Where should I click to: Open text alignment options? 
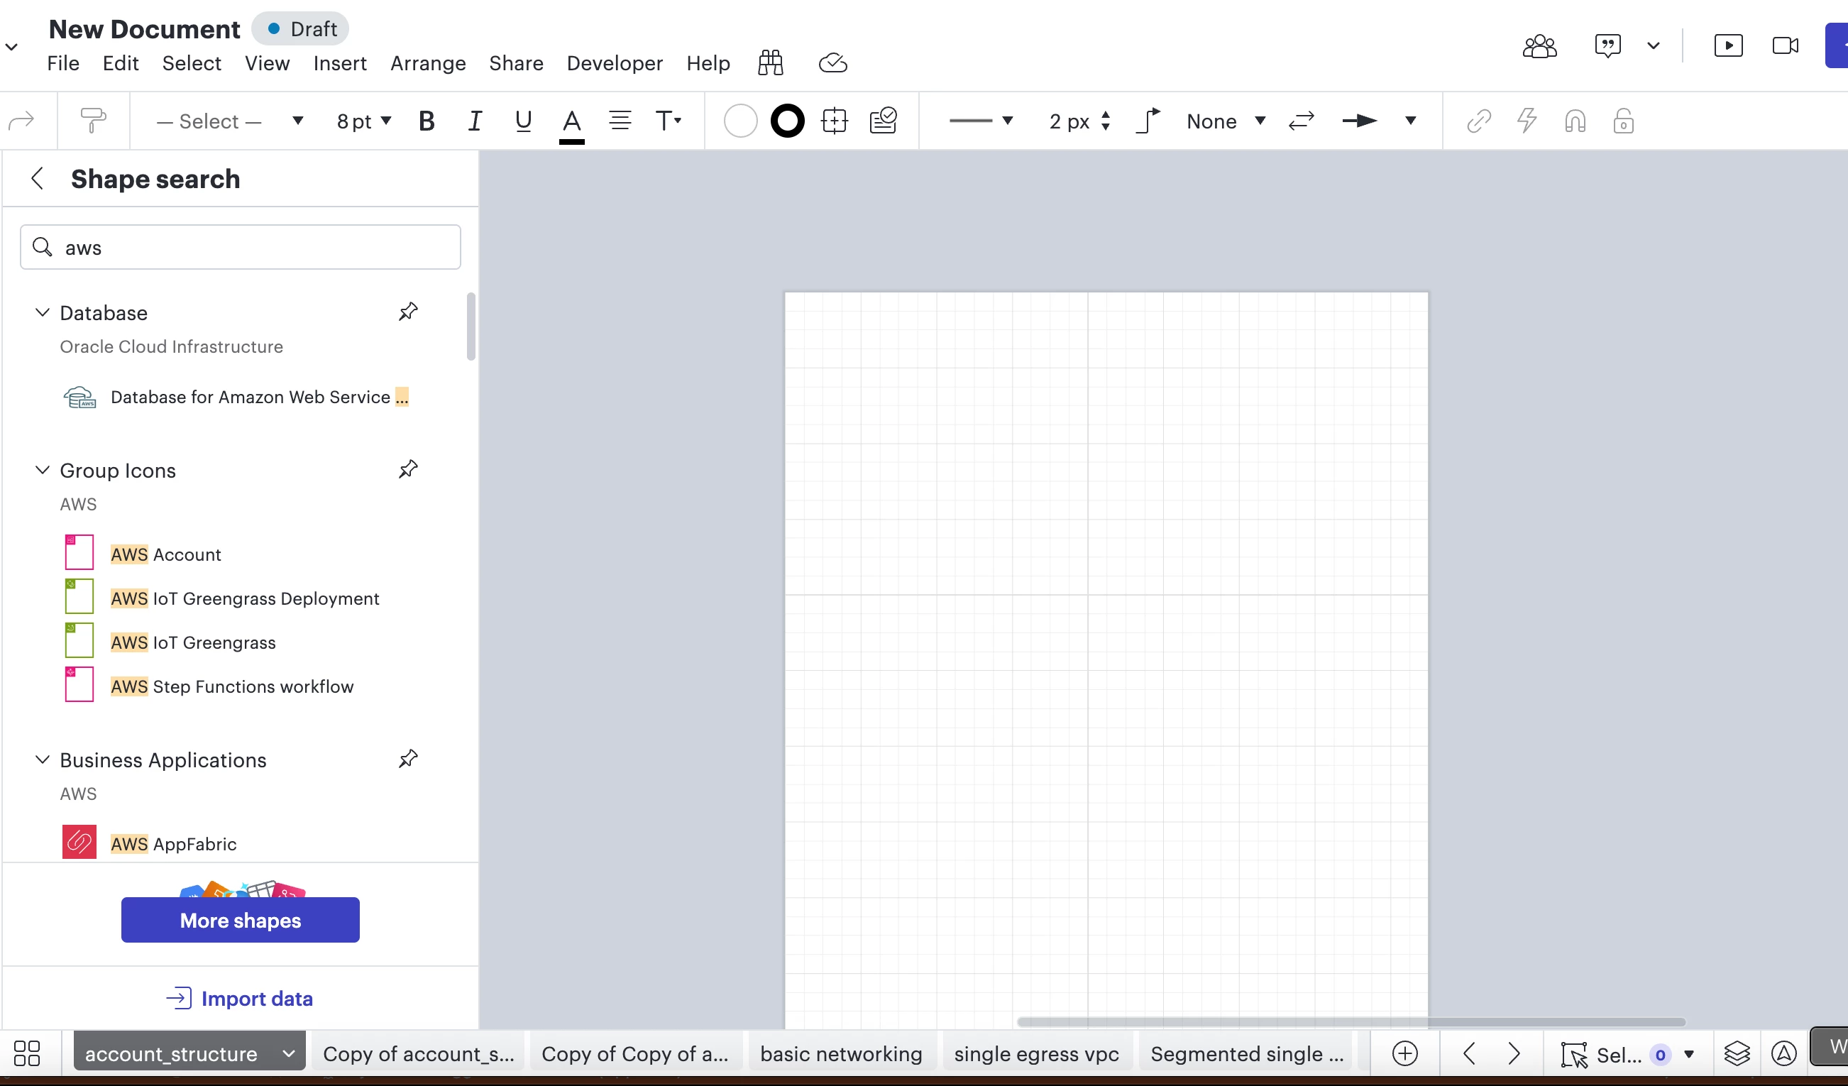click(620, 120)
